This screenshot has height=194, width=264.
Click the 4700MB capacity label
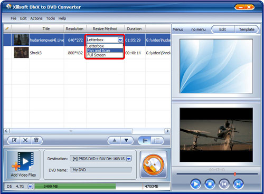tap(152, 187)
